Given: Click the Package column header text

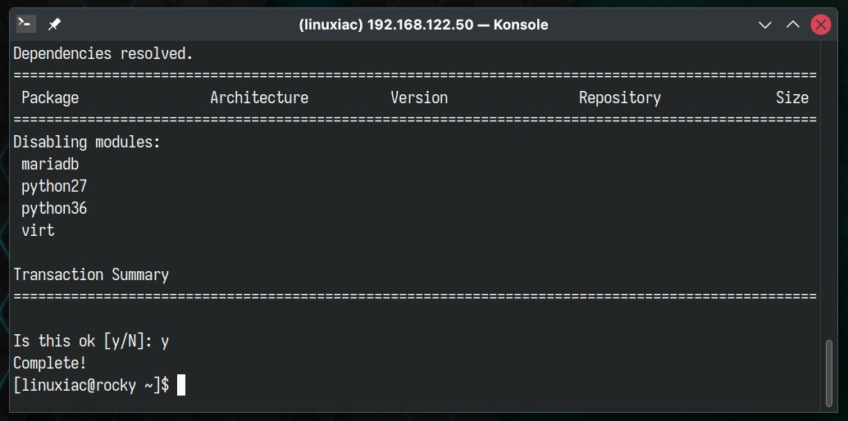Looking at the screenshot, I should pyautogui.click(x=50, y=97).
